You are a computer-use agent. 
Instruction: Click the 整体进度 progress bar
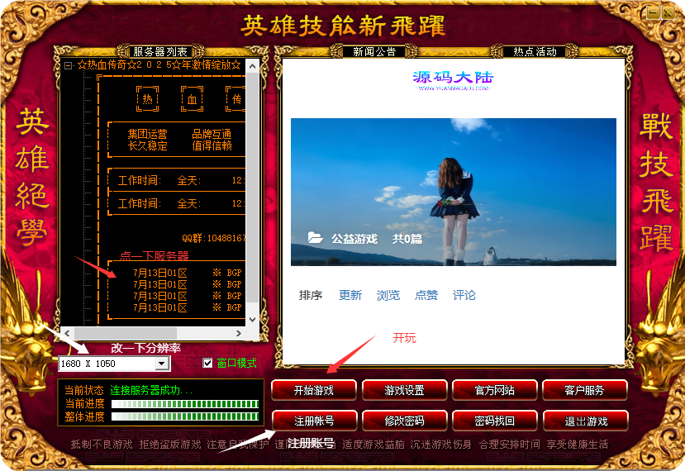(x=185, y=416)
